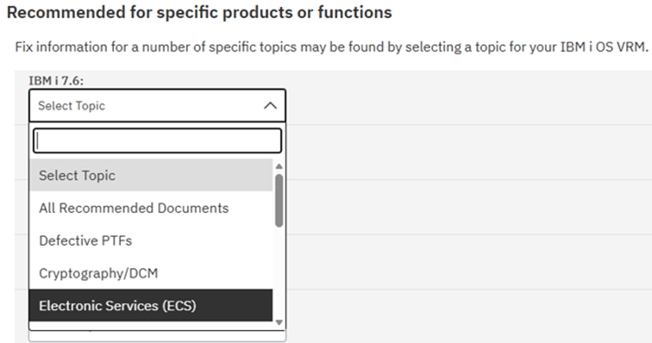
Task: Choose the highlighted Select Topic option
Action: click(151, 175)
